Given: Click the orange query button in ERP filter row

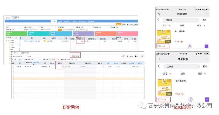Looking at the screenshot, I should point(60,30).
